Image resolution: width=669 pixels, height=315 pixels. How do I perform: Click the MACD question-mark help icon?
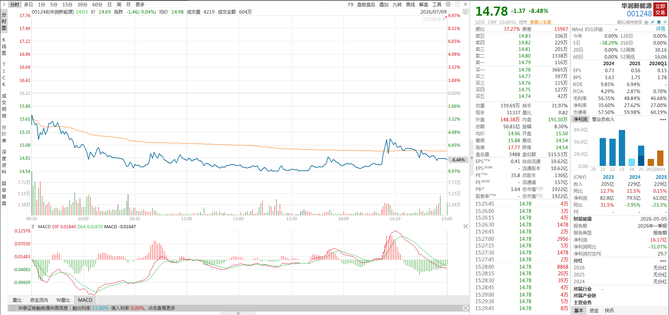[33, 226]
